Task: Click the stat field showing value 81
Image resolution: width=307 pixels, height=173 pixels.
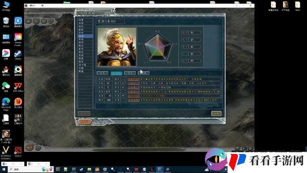Action: pos(195,47)
